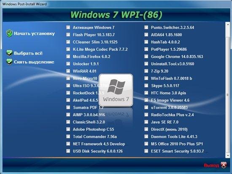Check Mozilla.Firefox 6.0.2 checkbox

coord(68,56)
